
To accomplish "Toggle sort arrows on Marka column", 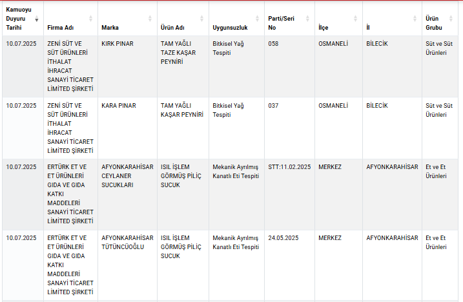I will (150, 19).
